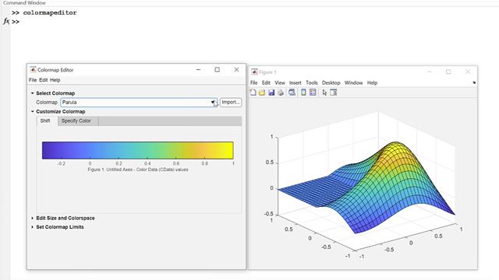Screen dimensions: 499x280
Task: Open the Property Inspector icon in Figure 1
Action: [333, 93]
